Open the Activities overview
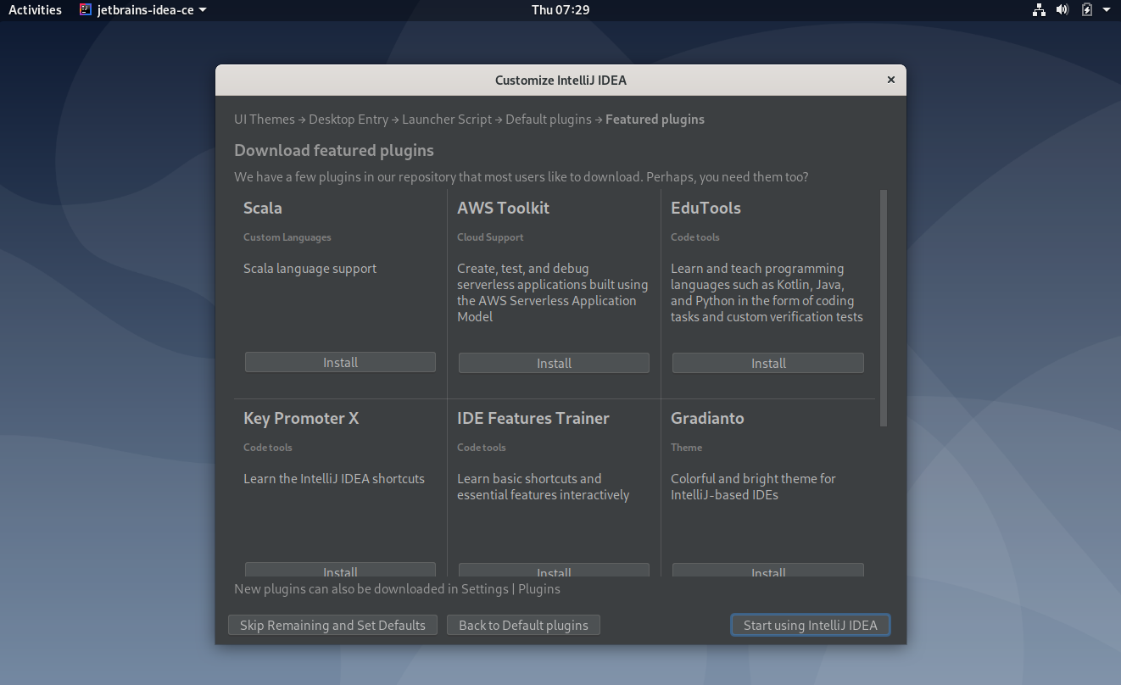 pos(35,10)
